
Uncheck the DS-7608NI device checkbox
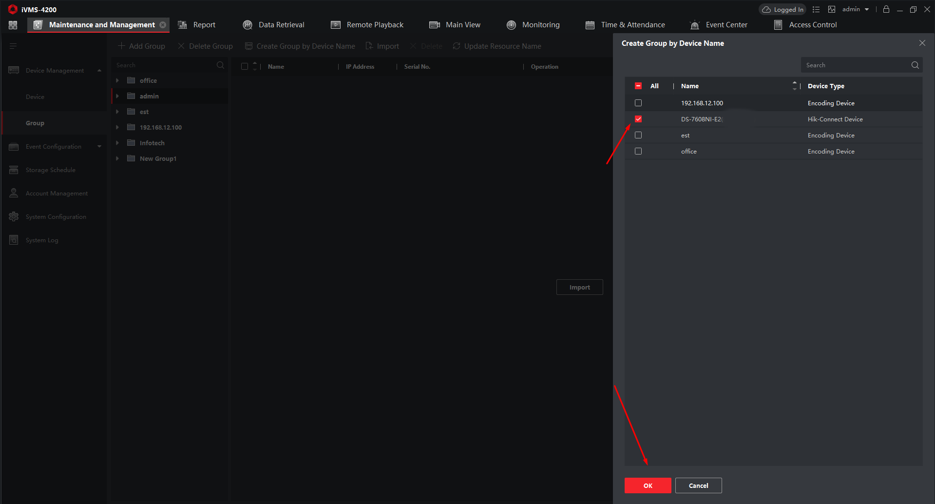click(x=638, y=119)
